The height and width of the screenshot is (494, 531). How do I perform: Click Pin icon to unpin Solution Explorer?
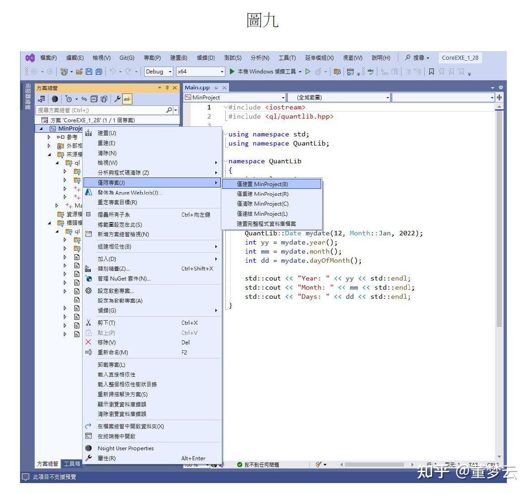coord(166,87)
